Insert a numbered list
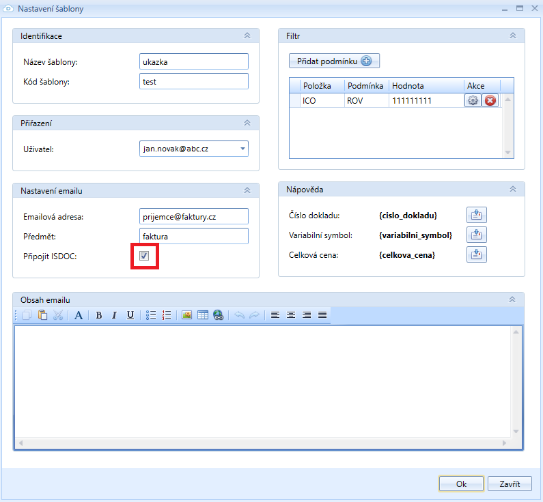Image resolution: width=543 pixels, height=502 pixels. click(x=167, y=315)
